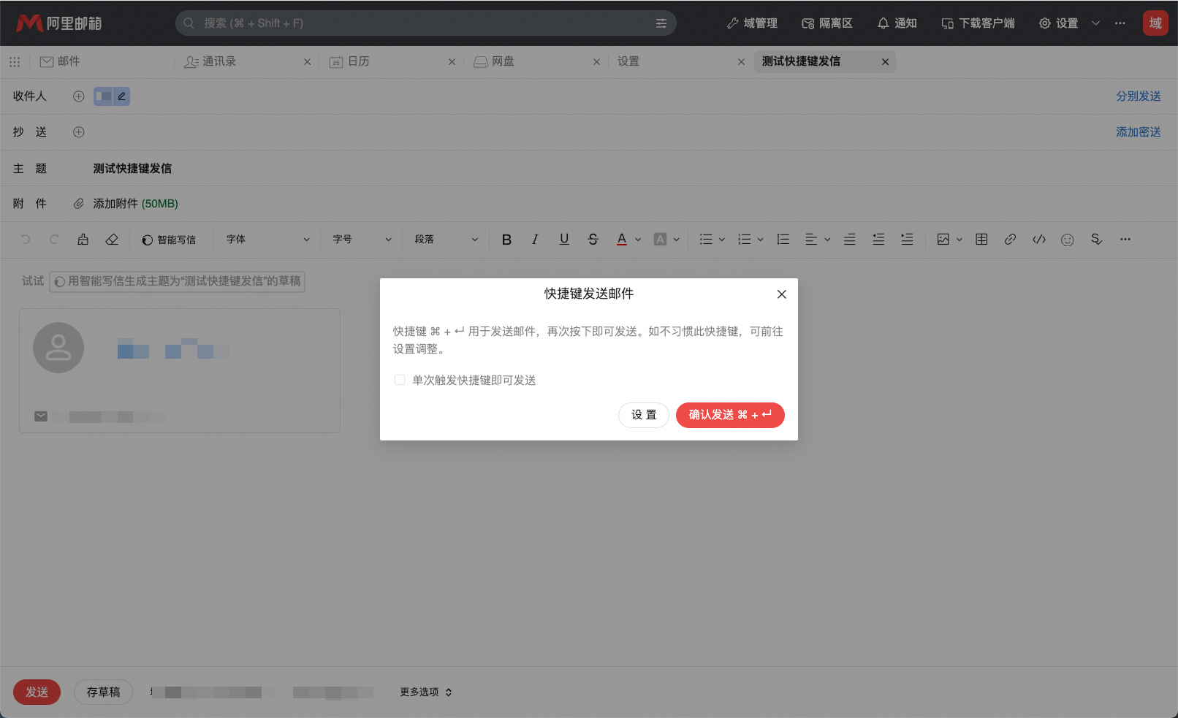Click the eraser clear-format icon
This screenshot has height=718, width=1178.
[x=112, y=240]
